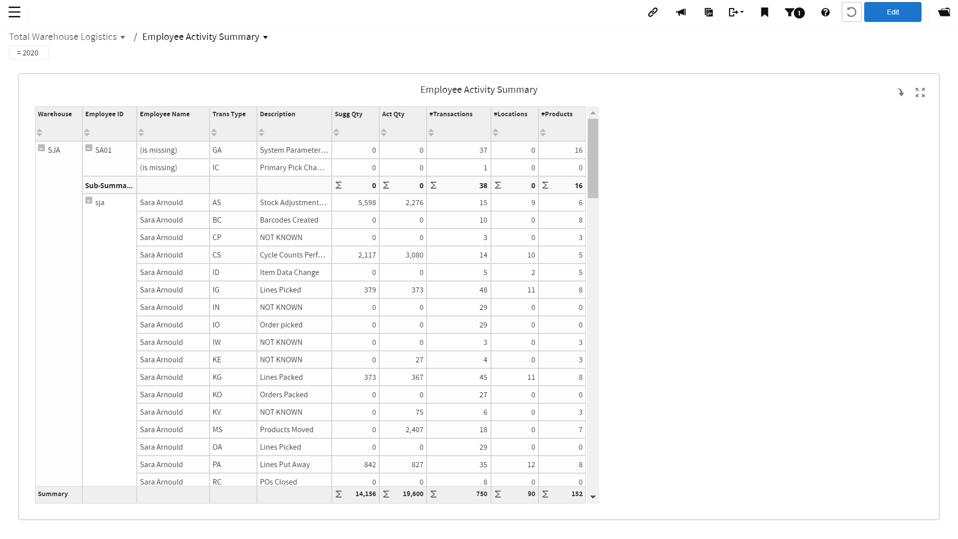
Task: Collapse the SJA warehouse group checkbox
Action: (41, 148)
